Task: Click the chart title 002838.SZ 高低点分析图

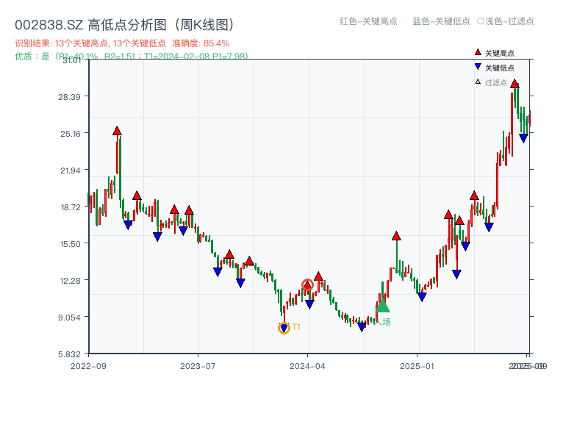Action: (x=125, y=25)
